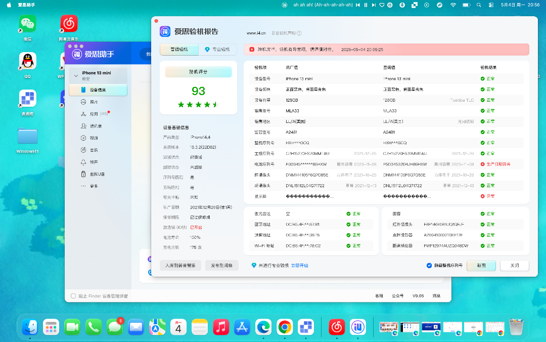Screen dimensions: 546x342
Task: Open the 微信 WeChat desktop icon
Action: (x=27, y=24)
